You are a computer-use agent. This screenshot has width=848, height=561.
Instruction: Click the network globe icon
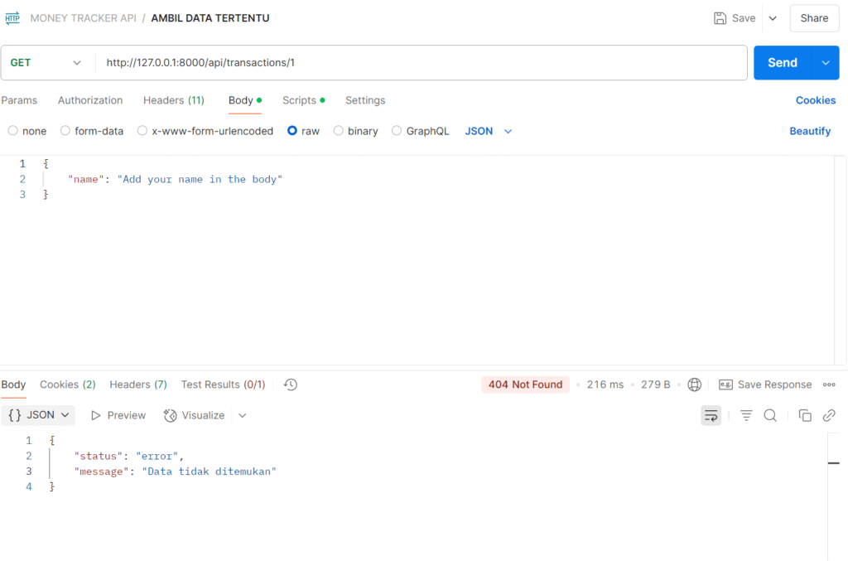[x=695, y=384]
